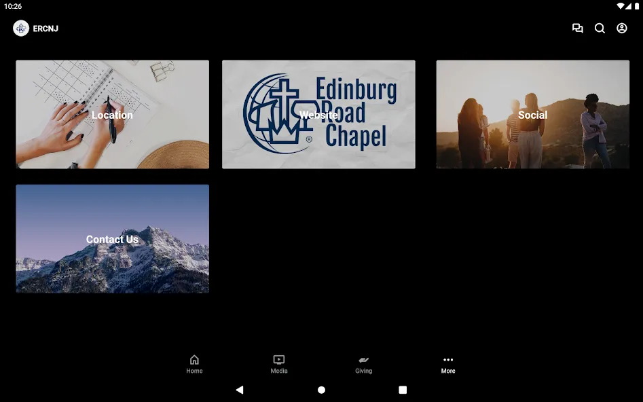Screen dimensions: 643x402
Task: Switch to the Giving tab
Action: 364,364
